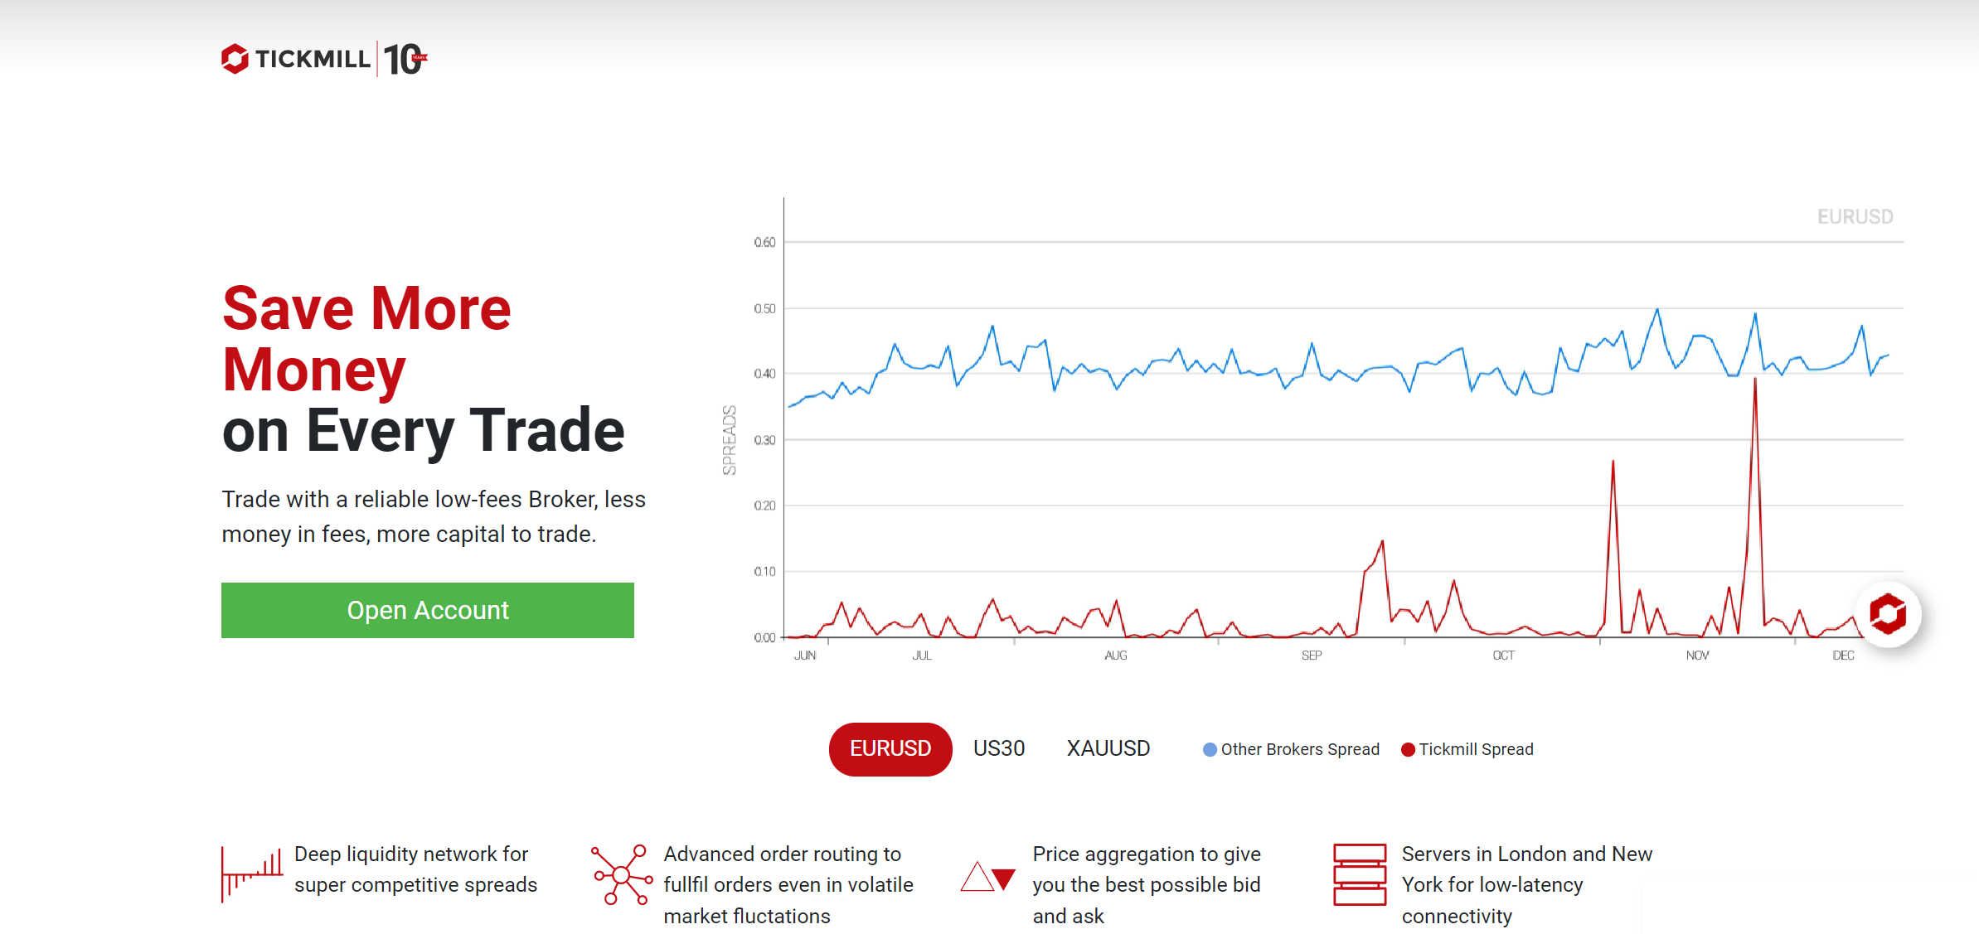Click the NOV label on chart axis
1979x934 pixels.
[1697, 656]
